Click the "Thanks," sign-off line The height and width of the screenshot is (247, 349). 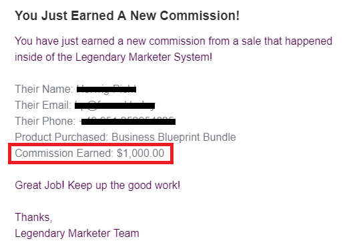[x=33, y=218]
